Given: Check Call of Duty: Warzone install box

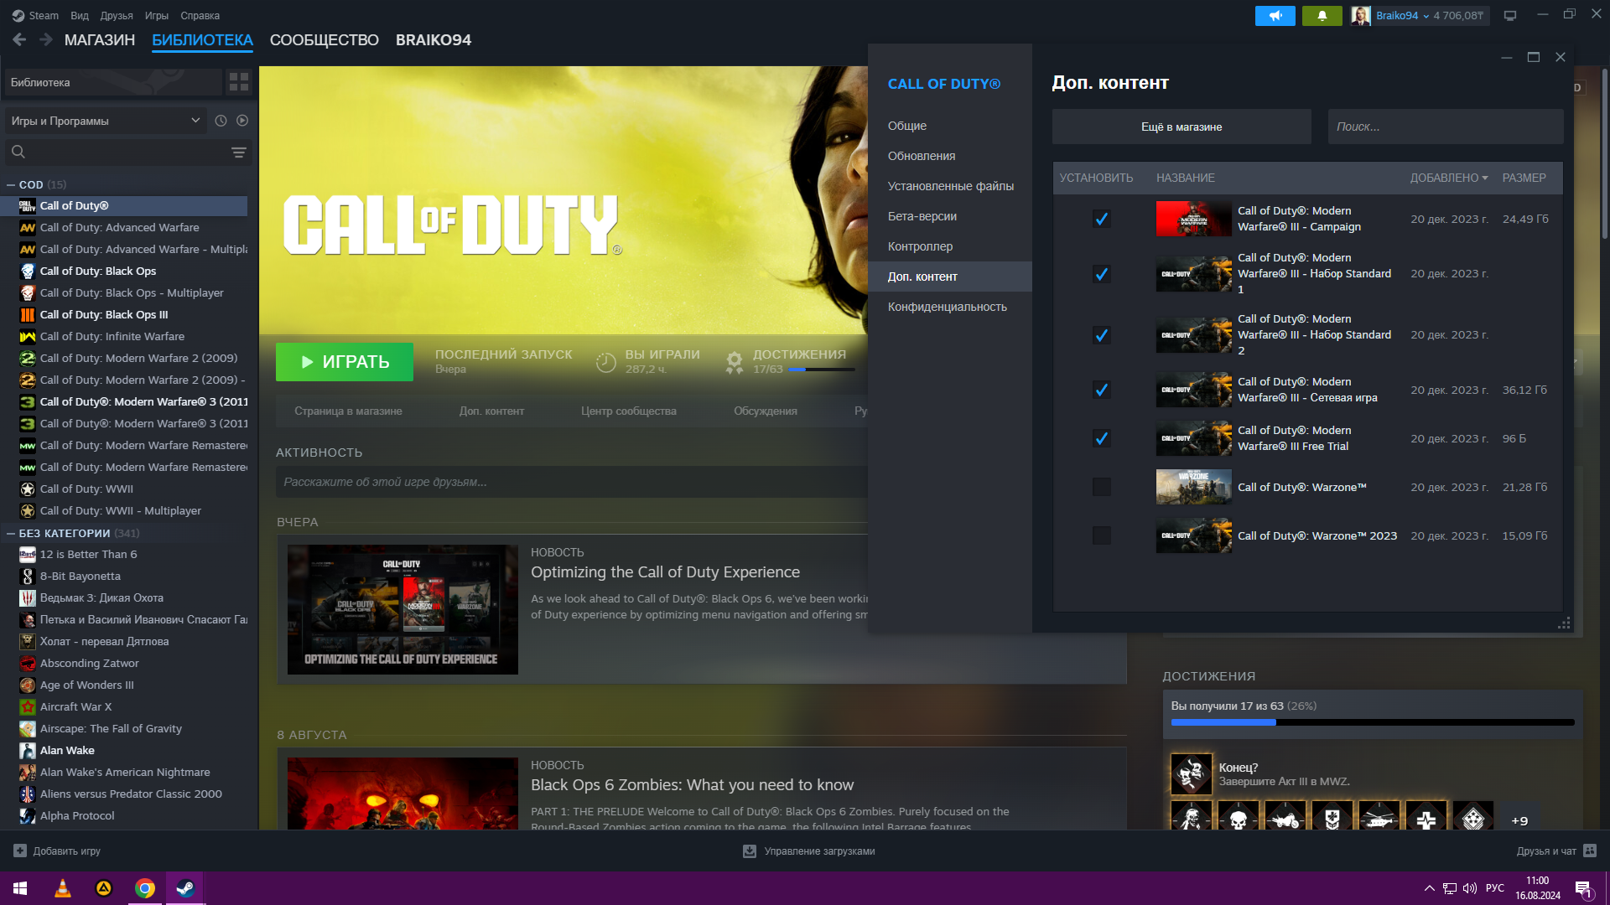Looking at the screenshot, I should tap(1102, 487).
